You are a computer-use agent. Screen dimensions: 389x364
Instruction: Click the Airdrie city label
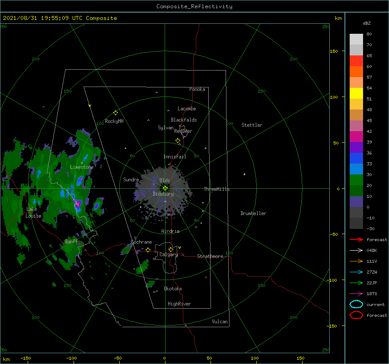click(x=170, y=231)
